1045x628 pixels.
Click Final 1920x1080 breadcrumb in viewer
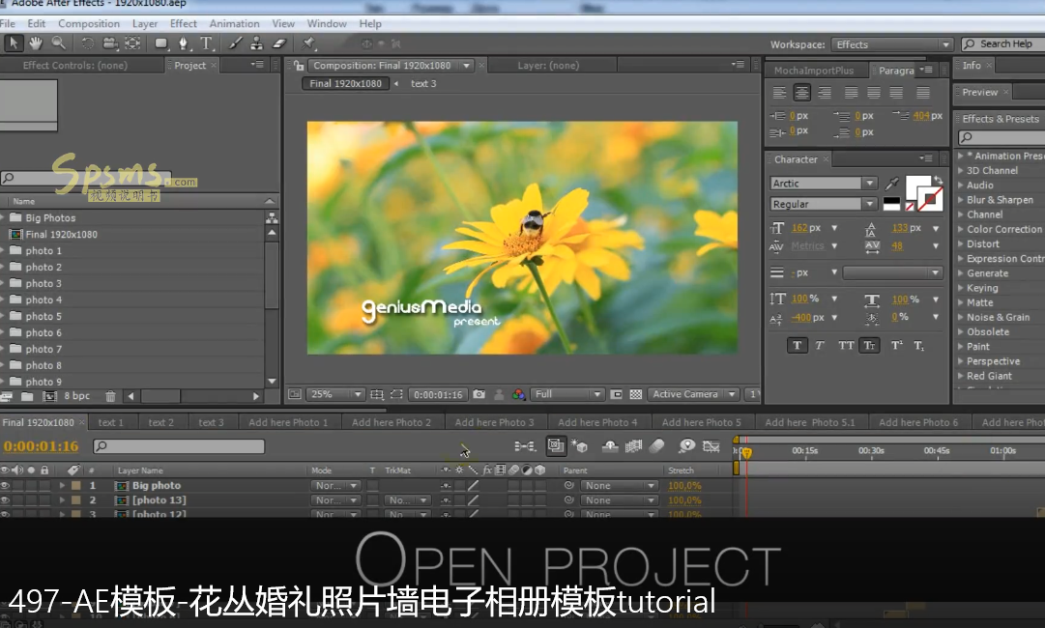coord(345,83)
